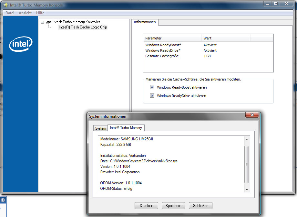Click the scroll down arrow in info list

pos(247,190)
